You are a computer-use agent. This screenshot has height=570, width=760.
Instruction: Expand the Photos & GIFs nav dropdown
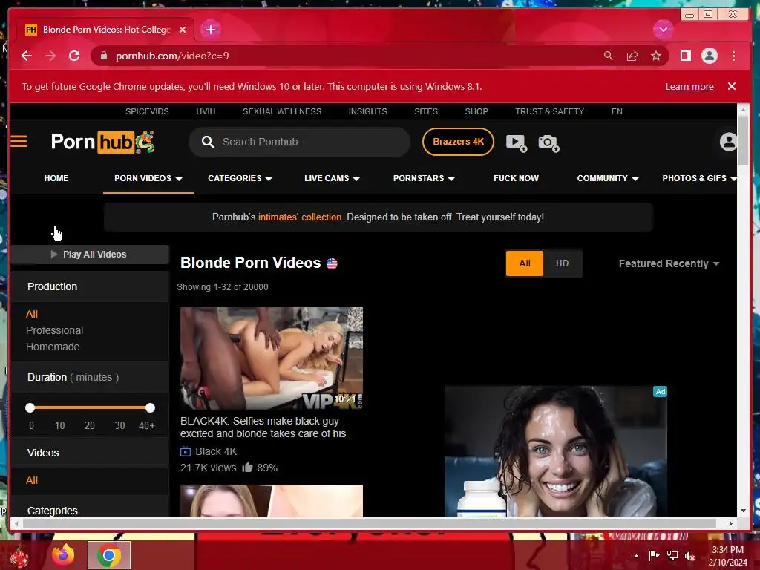tap(699, 178)
